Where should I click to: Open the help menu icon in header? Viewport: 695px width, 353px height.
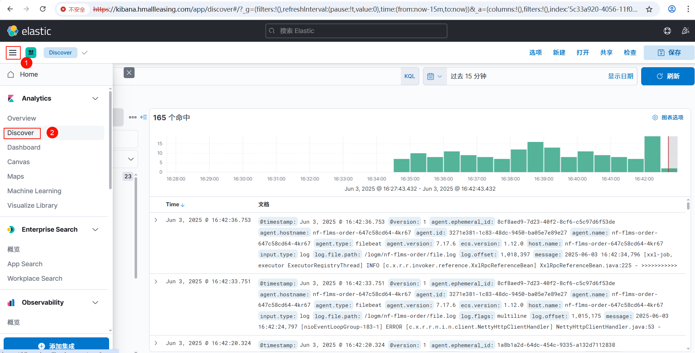pyautogui.click(x=667, y=31)
